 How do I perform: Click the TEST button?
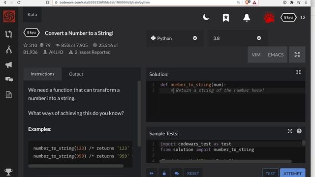(270, 174)
